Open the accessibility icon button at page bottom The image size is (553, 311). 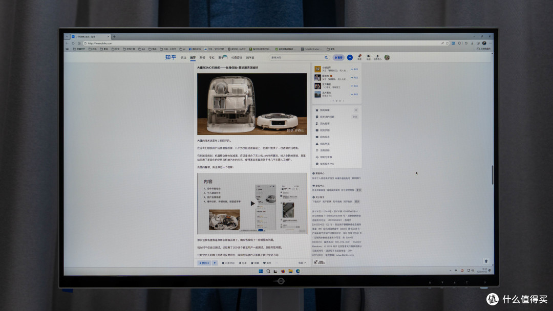319,262
